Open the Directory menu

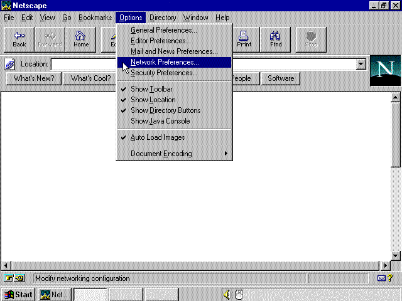pos(163,18)
